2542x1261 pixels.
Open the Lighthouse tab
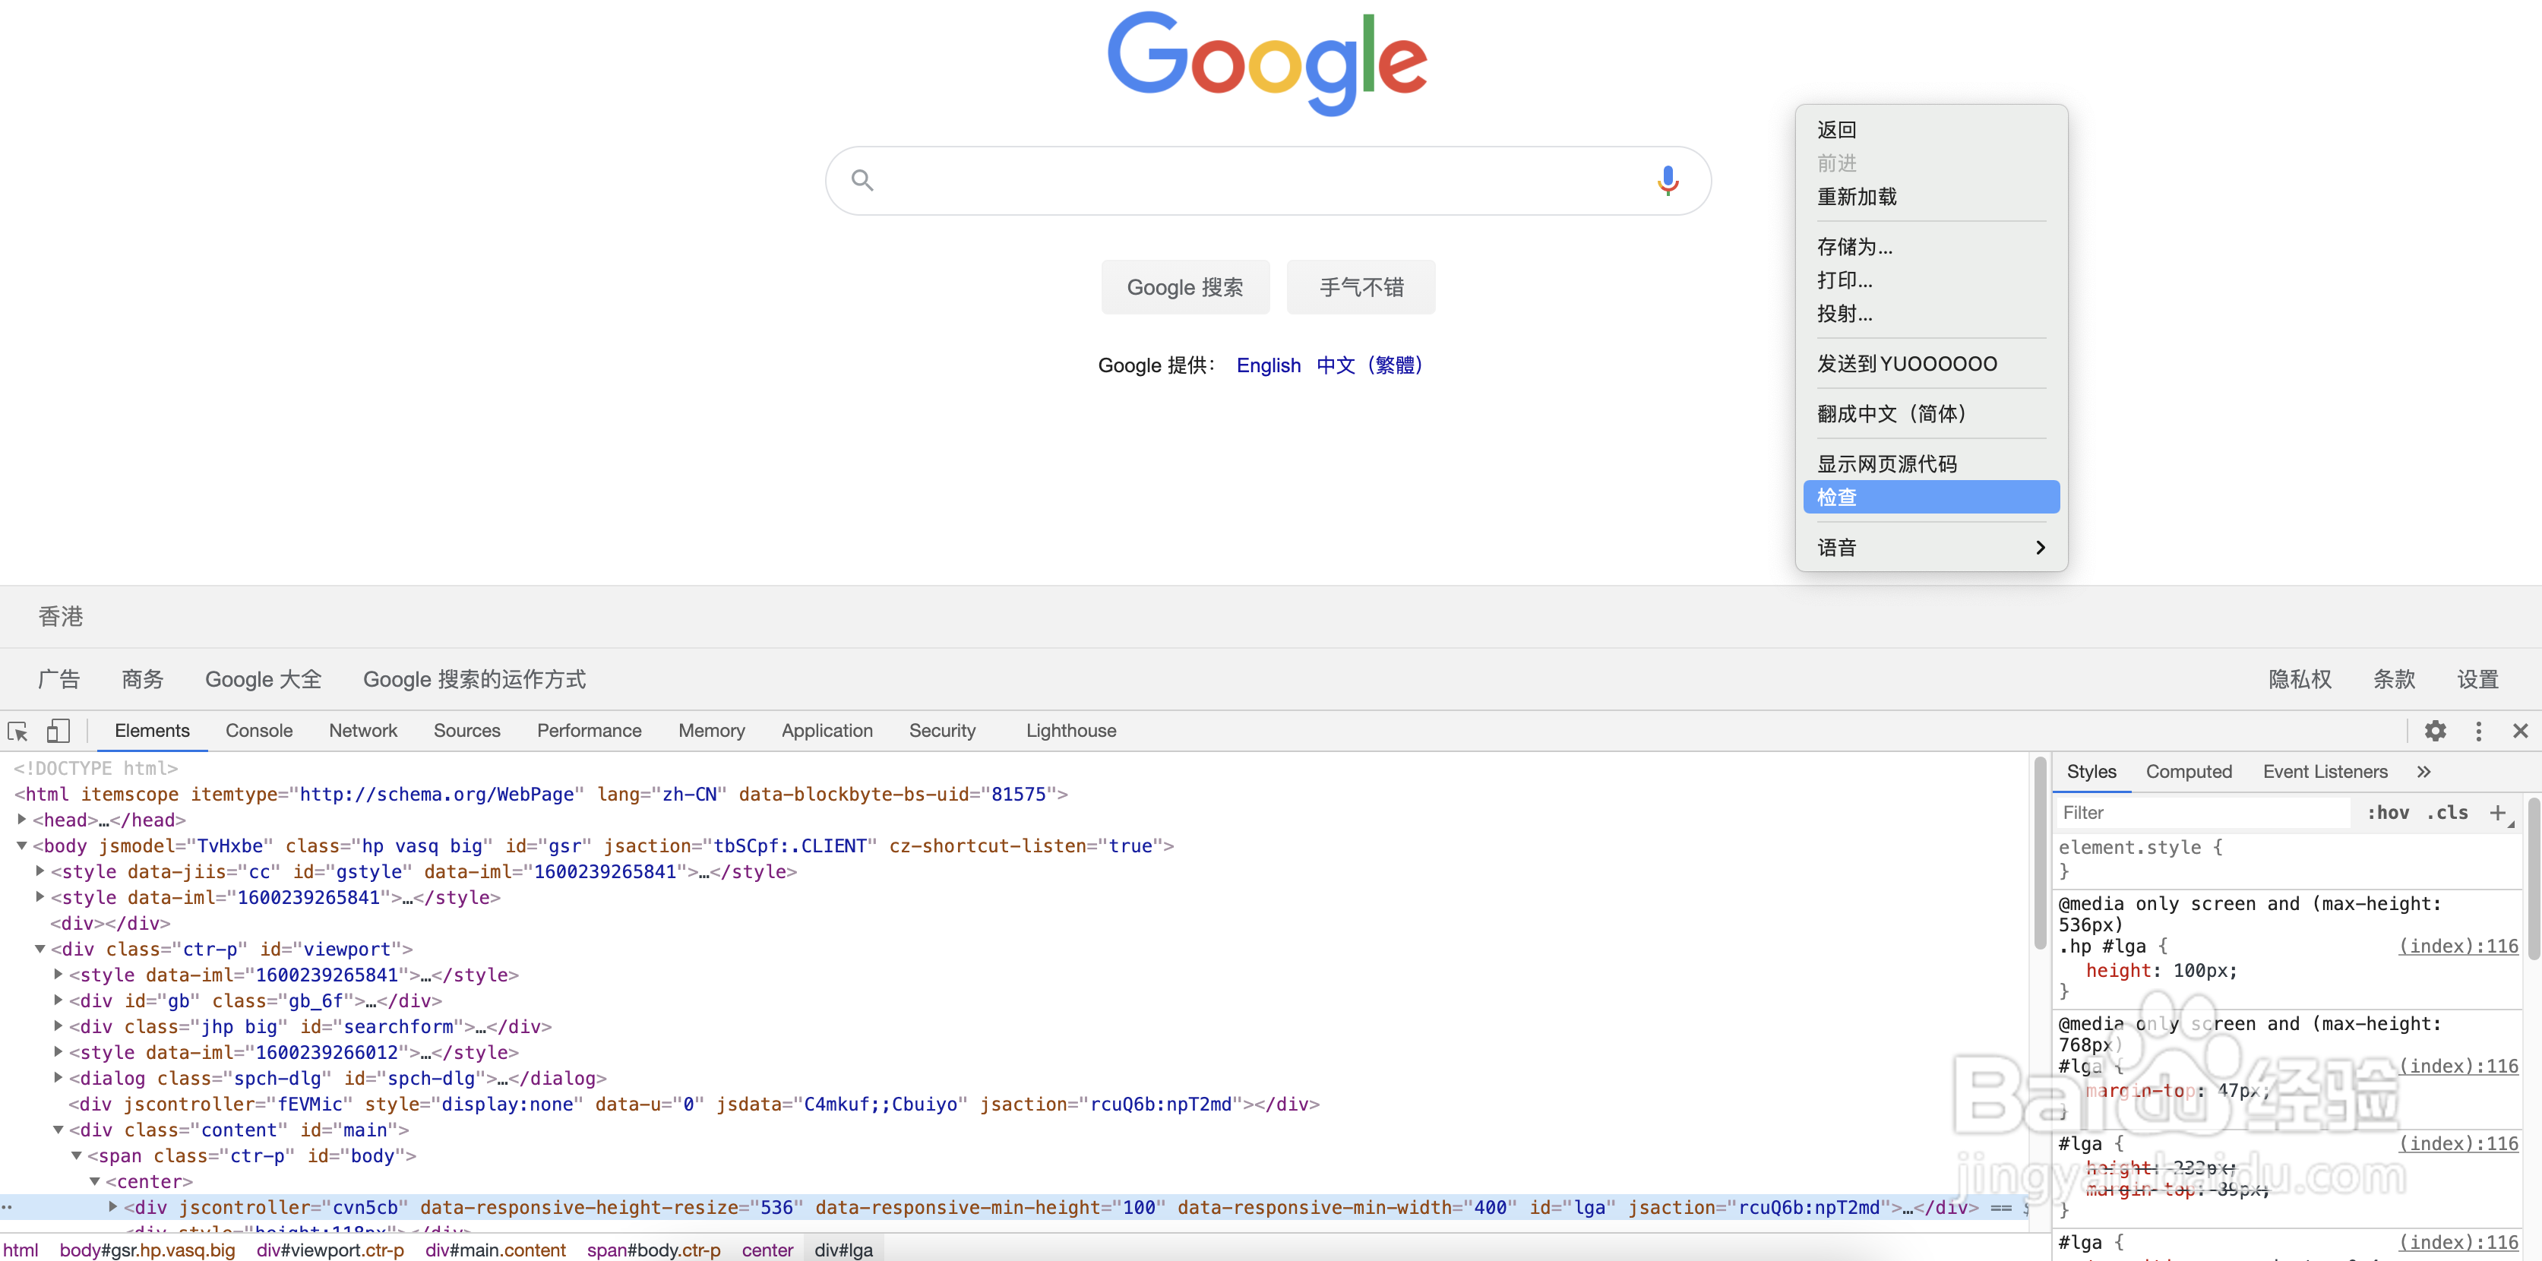click(x=1072, y=731)
